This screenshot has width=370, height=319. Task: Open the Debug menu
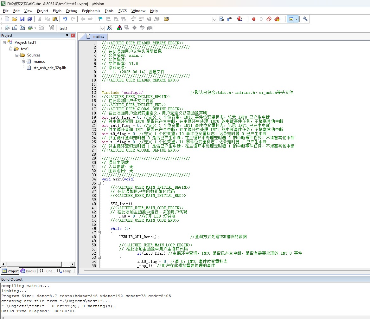pyautogui.click(x=72, y=11)
